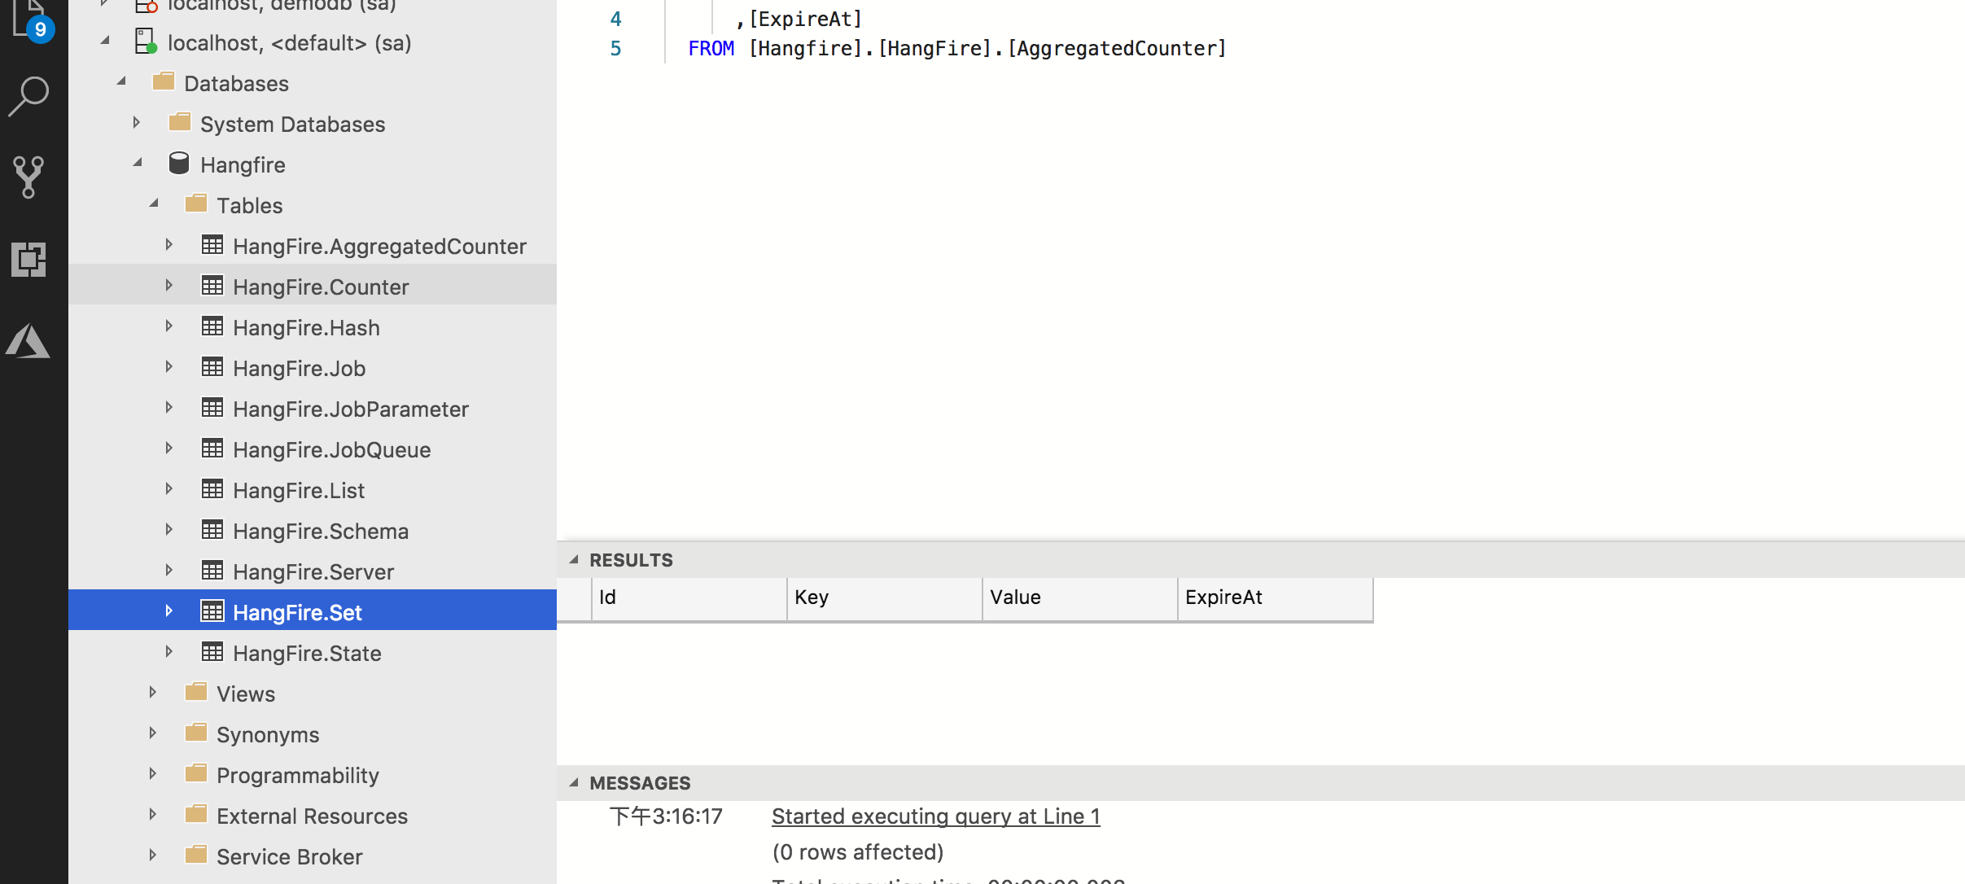This screenshot has width=1965, height=884.
Task: Click the (0 rows affected) message
Action: 858,852
